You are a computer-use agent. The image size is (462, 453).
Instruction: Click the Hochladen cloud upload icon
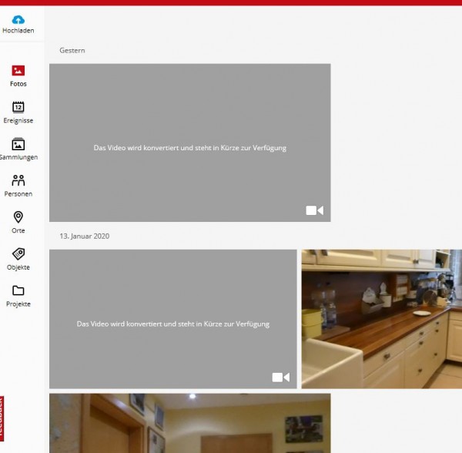tap(18, 20)
